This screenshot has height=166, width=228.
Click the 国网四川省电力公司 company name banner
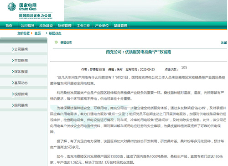tap(36, 16)
